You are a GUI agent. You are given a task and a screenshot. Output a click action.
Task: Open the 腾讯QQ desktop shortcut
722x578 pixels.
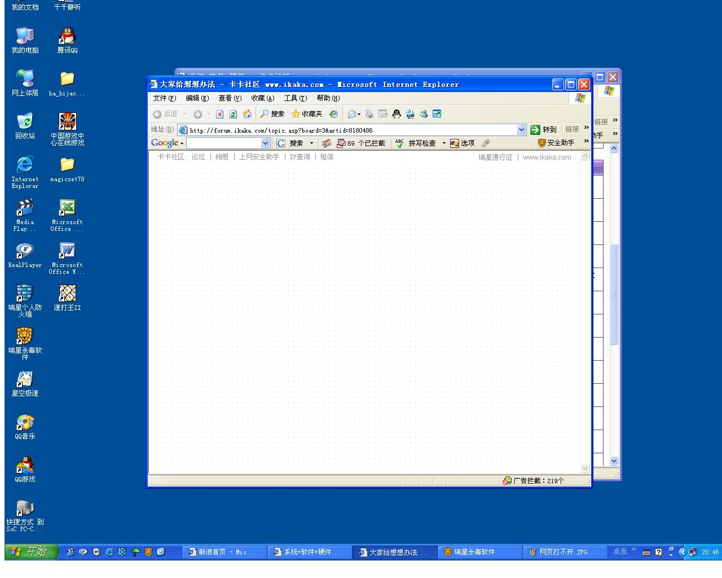(x=67, y=41)
